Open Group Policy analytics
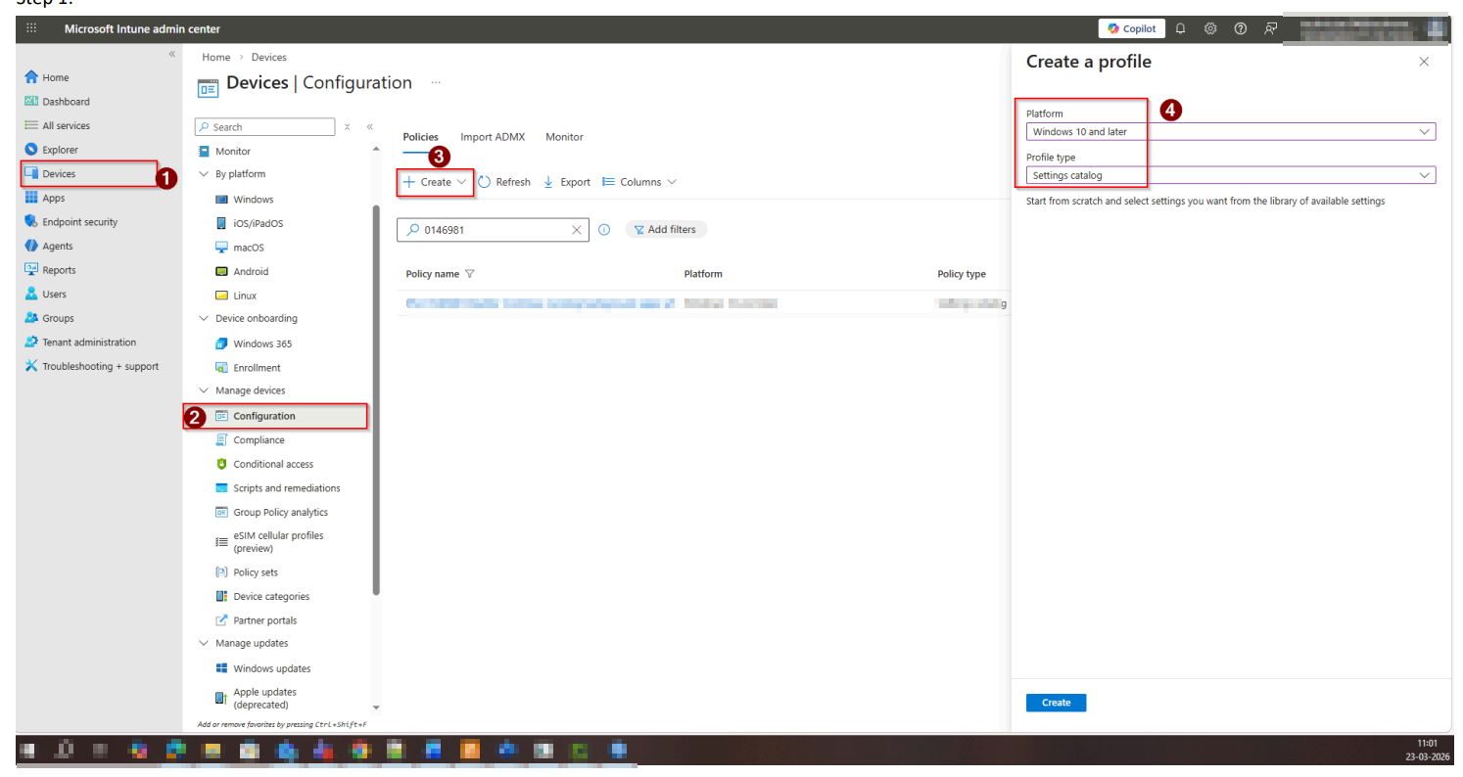Viewport: 1463px width, 777px height. tap(282, 512)
